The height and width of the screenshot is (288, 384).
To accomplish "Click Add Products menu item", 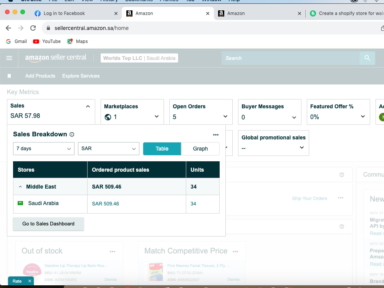I will point(40,76).
